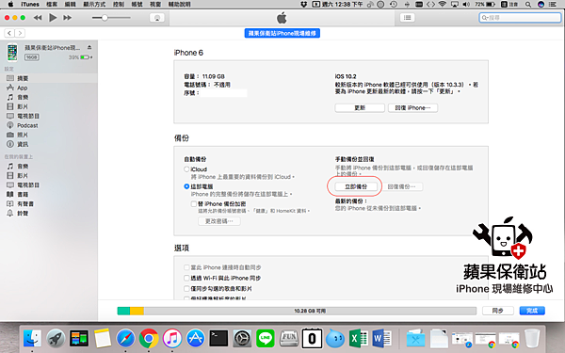Open Wi-Fi status in the menu bar
Image resolution: width=565 pixels, height=353 pixels.
tap(443, 5)
